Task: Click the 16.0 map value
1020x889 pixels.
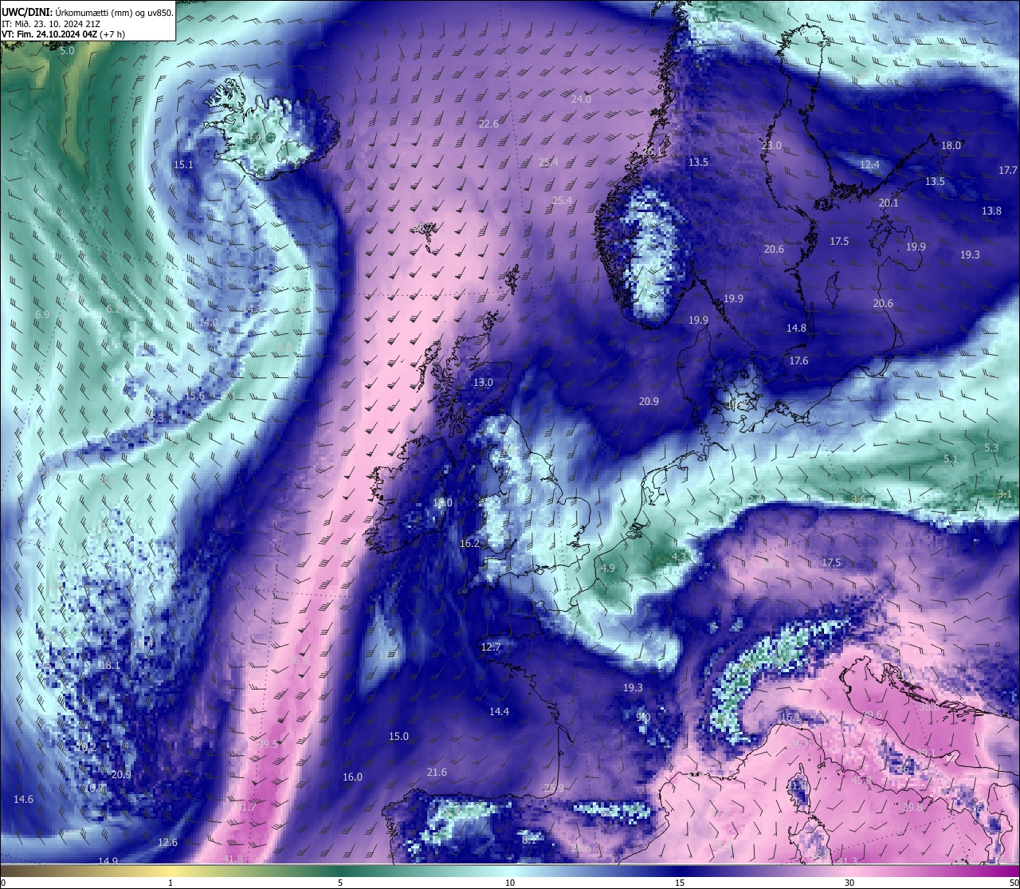Action: click(x=352, y=777)
